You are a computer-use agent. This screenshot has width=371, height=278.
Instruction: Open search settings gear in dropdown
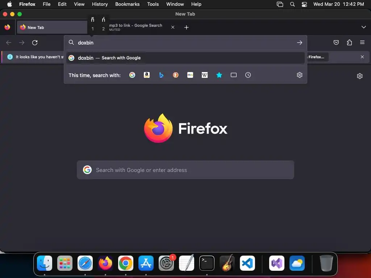(x=300, y=75)
